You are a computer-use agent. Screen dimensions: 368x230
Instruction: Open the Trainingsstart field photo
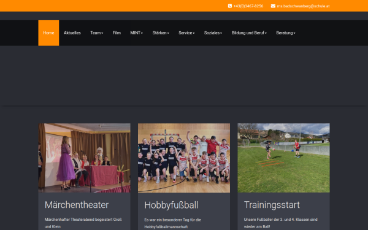click(283, 158)
